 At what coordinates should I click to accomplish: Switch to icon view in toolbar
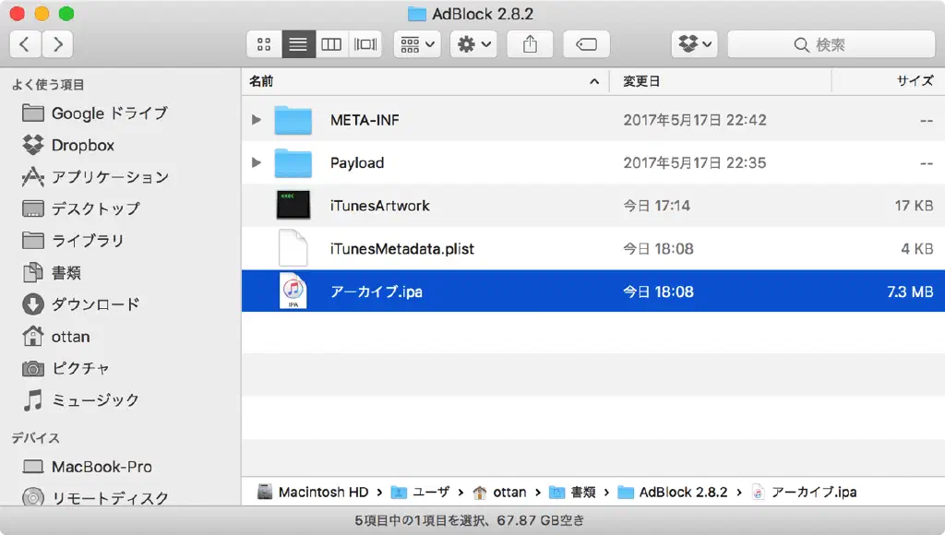tap(264, 44)
